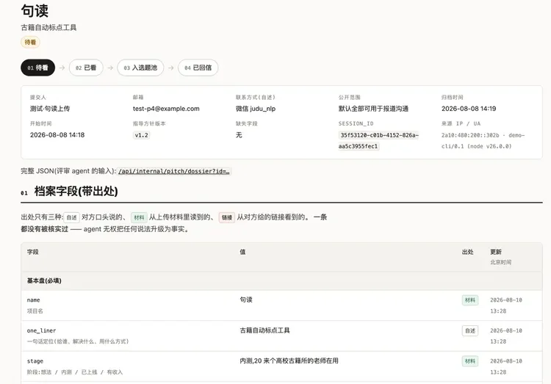Click the 缺失字段 value 无

239,135
